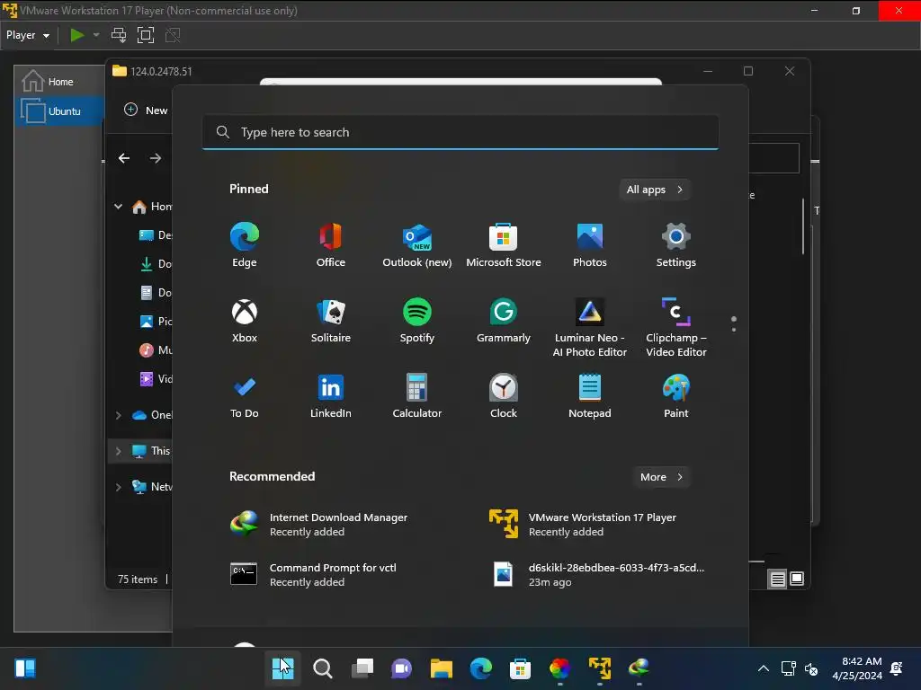Collapse Home in Explorer navigation pane
The height and width of the screenshot is (690, 921).
point(118,207)
